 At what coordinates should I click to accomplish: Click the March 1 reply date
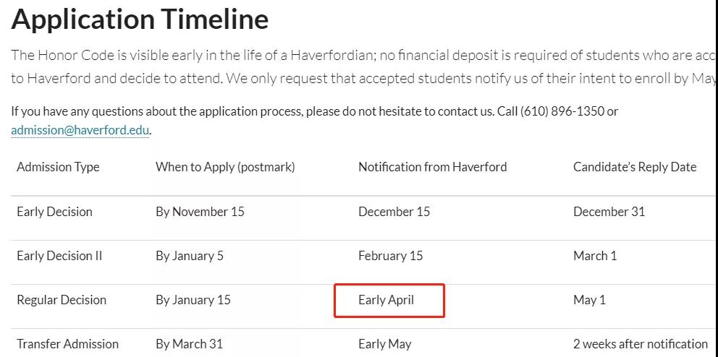pyautogui.click(x=595, y=256)
